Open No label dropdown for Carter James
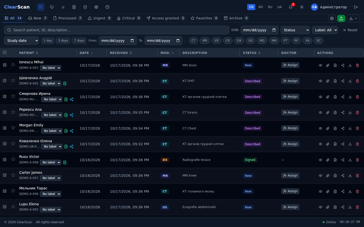This screenshot has width=364, height=227. tap(51, 178)
